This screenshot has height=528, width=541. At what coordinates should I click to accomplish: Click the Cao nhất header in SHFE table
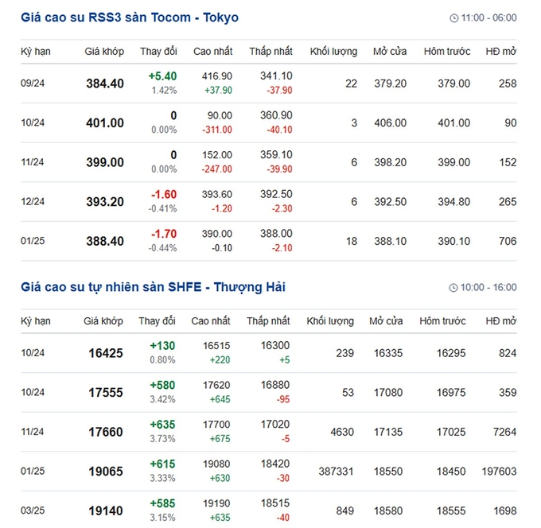click(x=211, y=321)
